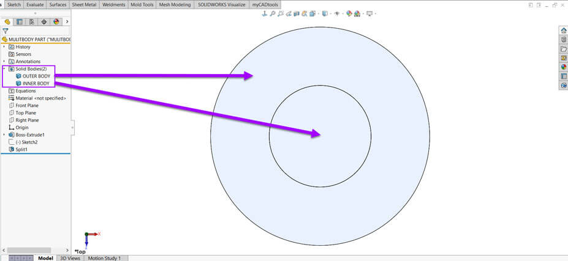Click the Dynamic Annotation Views icon
The width and height of the screenshot is (568, 261).
tap(305, 13)
